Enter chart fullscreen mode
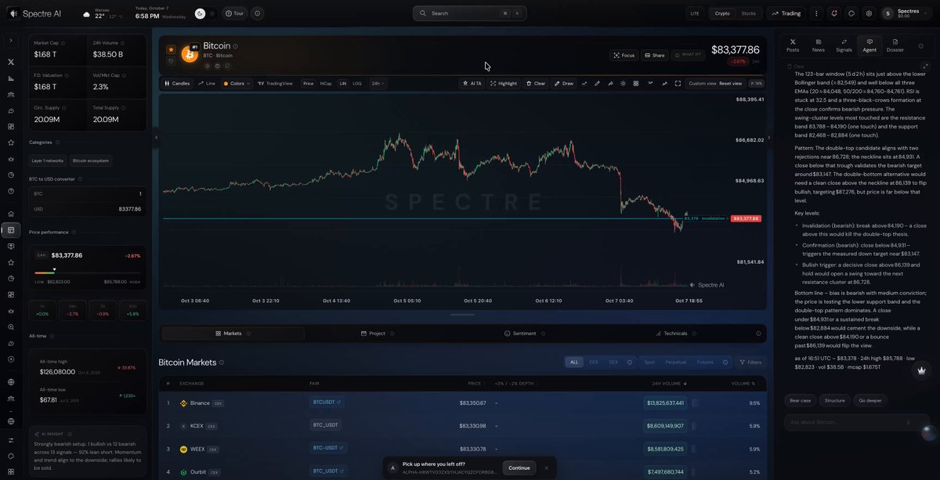 click(678, 83)
